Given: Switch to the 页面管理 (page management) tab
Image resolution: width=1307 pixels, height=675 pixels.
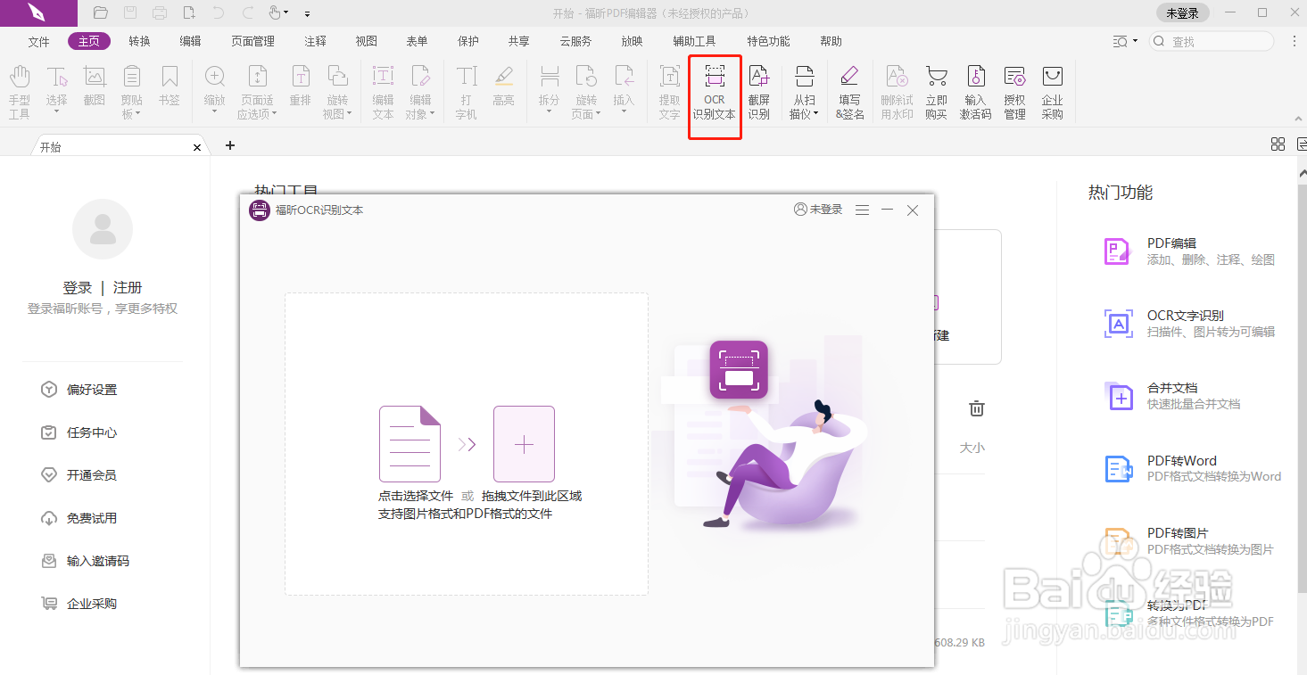Looking at the screenshot, I should coord(253,41).
